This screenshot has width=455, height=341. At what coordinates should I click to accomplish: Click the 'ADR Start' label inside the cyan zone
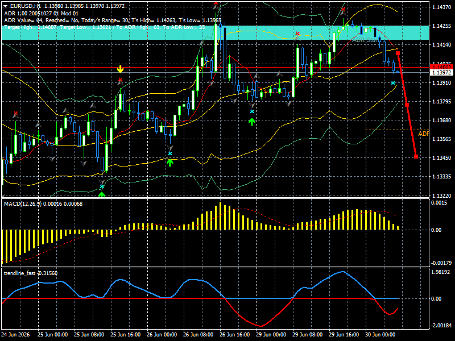pyautogui.click(x=365, y=40)
